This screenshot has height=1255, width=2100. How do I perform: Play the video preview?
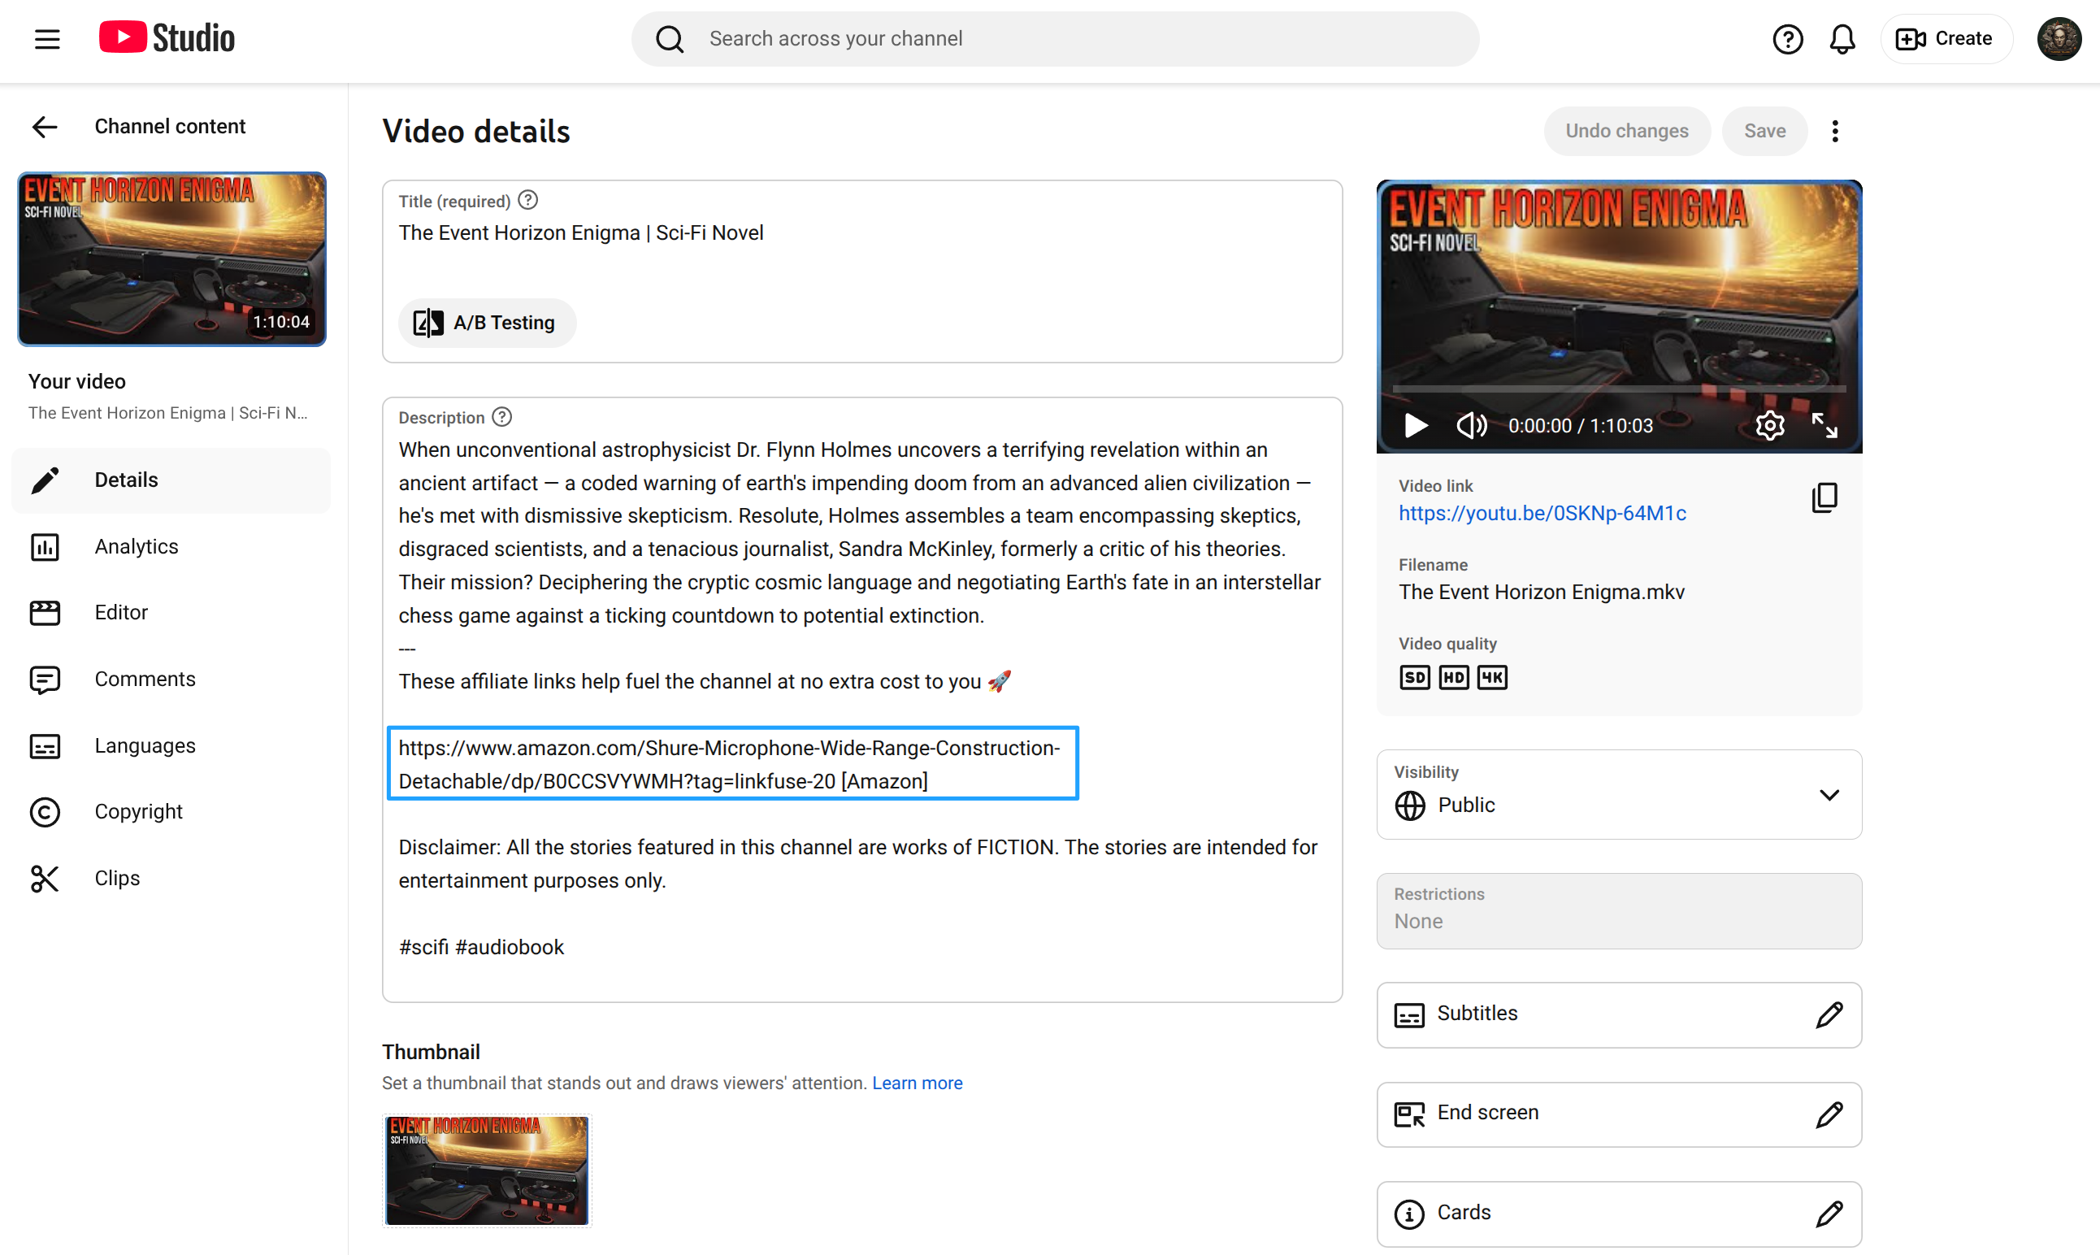click(x=1415, y=425)
